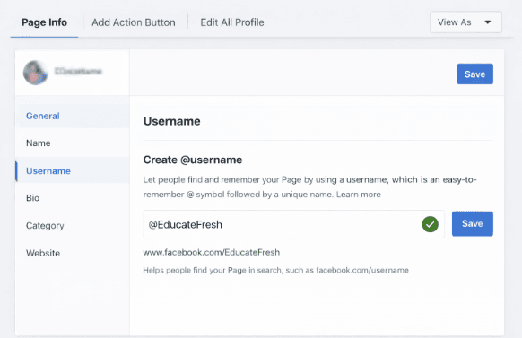Open the Bio section in the sidebar
Image resolution: width=522 pixels, height=338 pixels.
32,198
